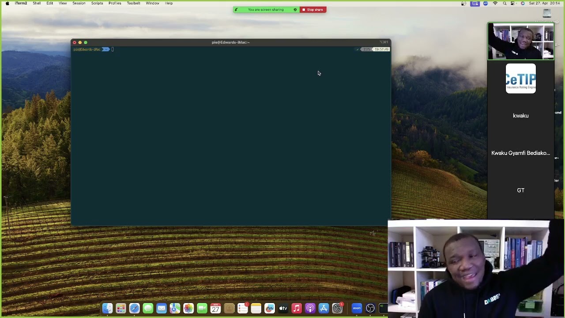The image size is (565, 318).
Task: Click Zoom status icon in menu bar
Action: (486, 3)
